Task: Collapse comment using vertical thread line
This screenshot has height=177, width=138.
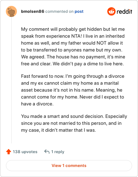Action: click(x=11, y=80)
